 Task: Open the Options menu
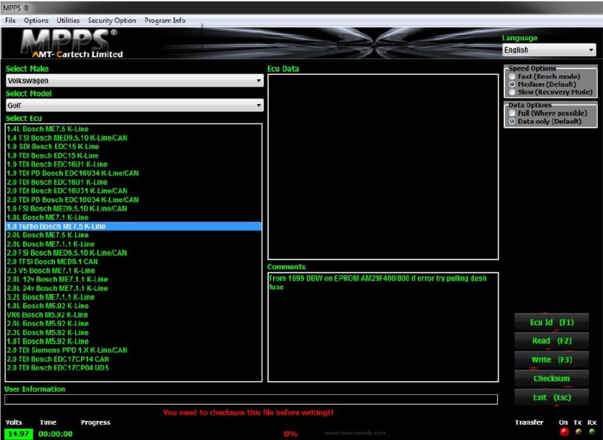pos(36,20)
